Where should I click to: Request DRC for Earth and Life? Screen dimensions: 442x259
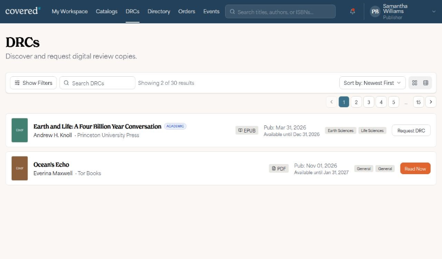click(411, 131)
